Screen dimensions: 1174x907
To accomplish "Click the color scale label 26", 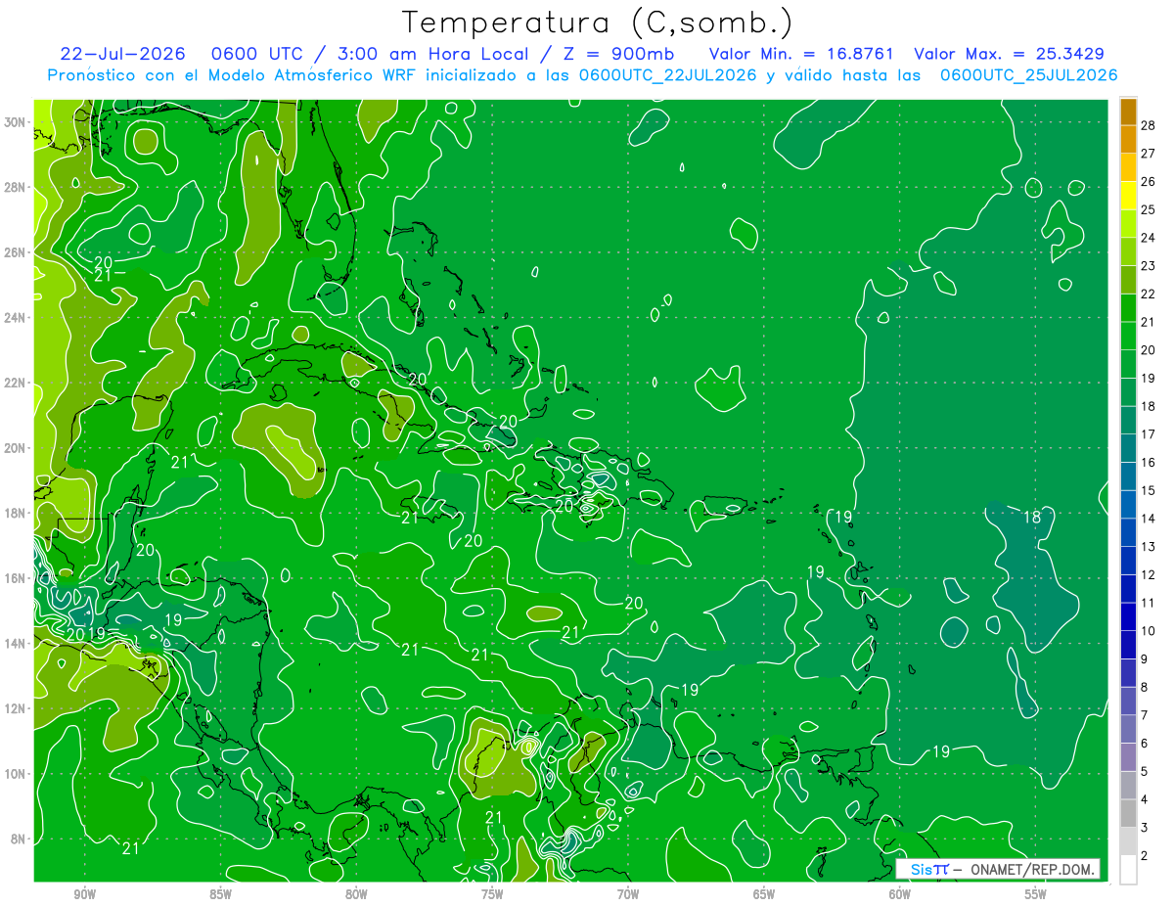I will tap(1148, 182).
